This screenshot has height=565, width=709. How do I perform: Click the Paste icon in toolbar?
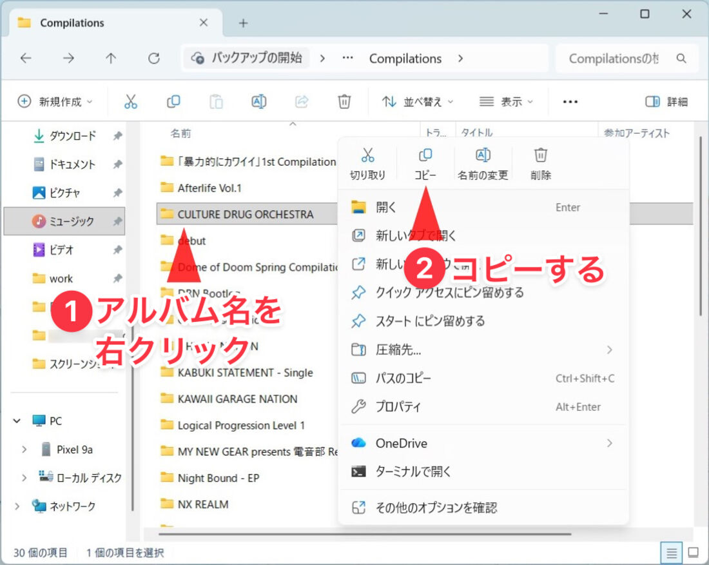216,101
